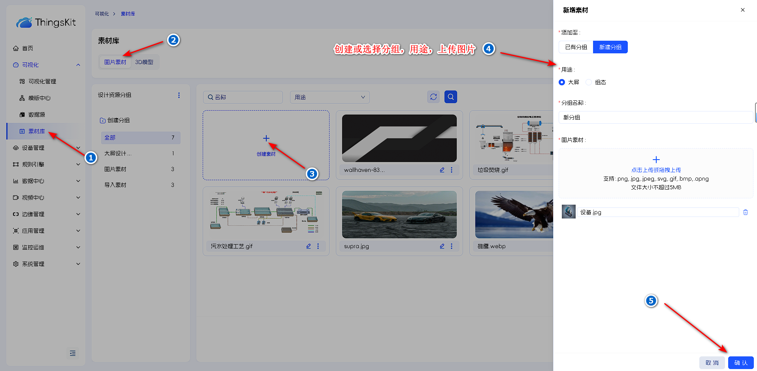Collapse the sidebar menu
Viewport: 757px width, 371px height.
coord(73,353)
